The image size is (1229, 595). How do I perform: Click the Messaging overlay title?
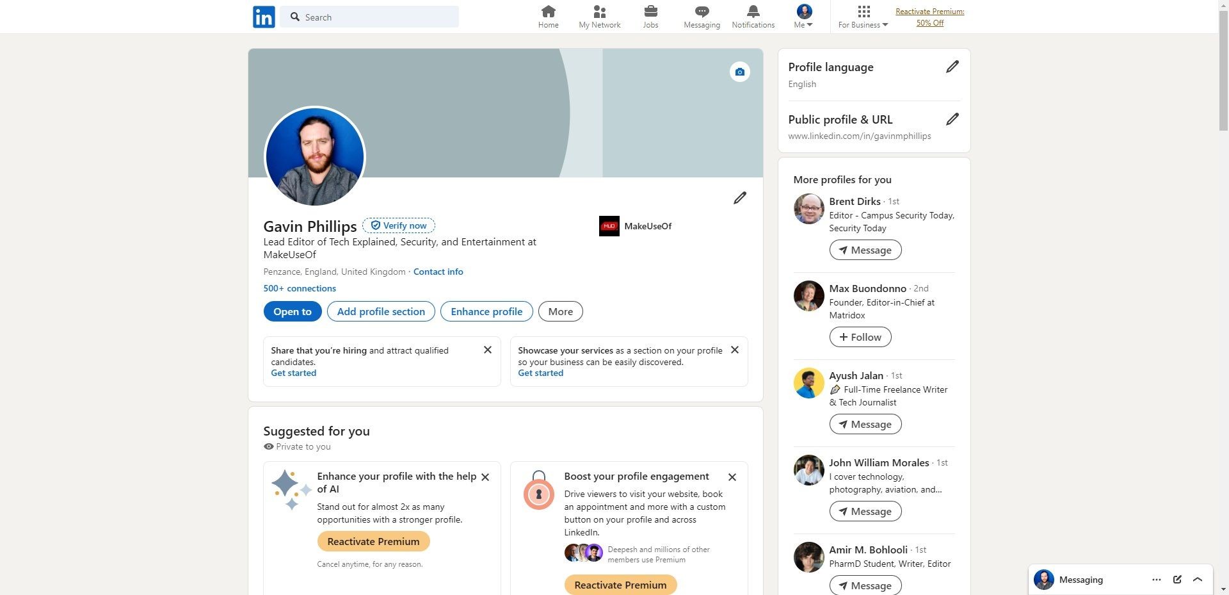pos(1080,580)
